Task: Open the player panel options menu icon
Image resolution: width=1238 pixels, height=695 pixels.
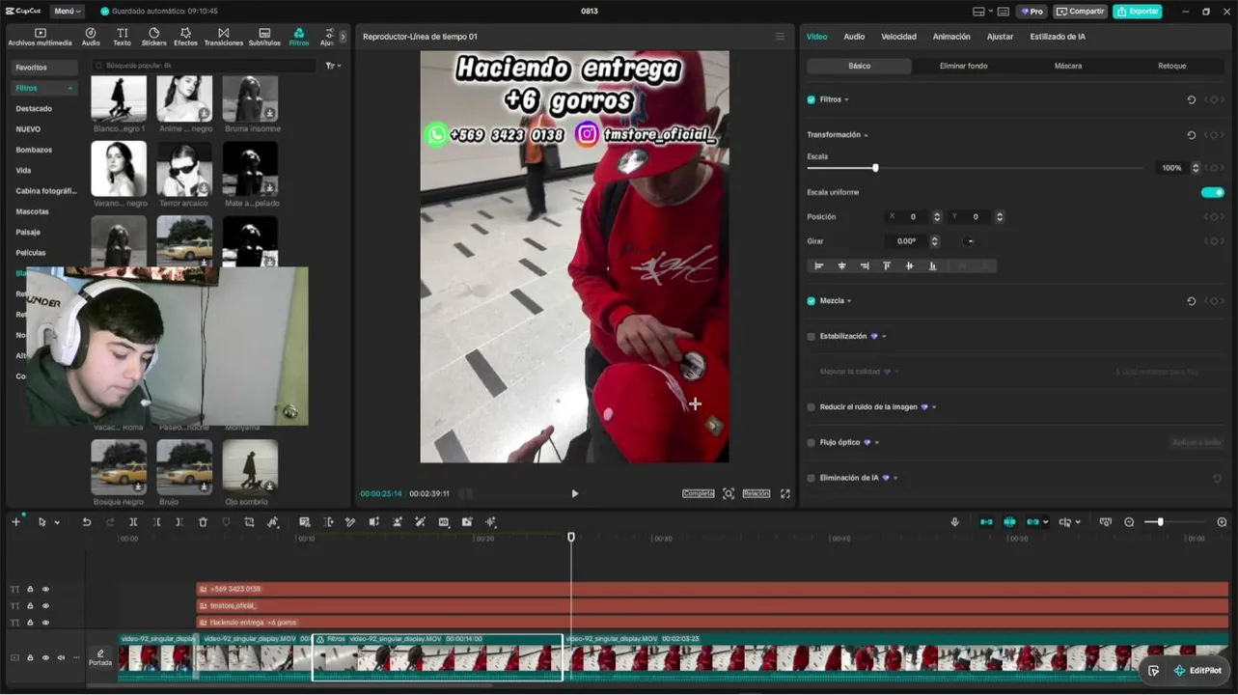Action: point(780,37)
